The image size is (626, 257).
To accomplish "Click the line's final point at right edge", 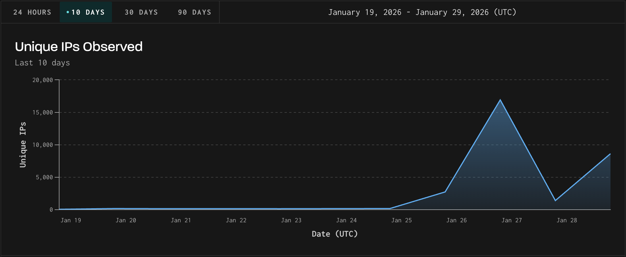I will point(610,154).
